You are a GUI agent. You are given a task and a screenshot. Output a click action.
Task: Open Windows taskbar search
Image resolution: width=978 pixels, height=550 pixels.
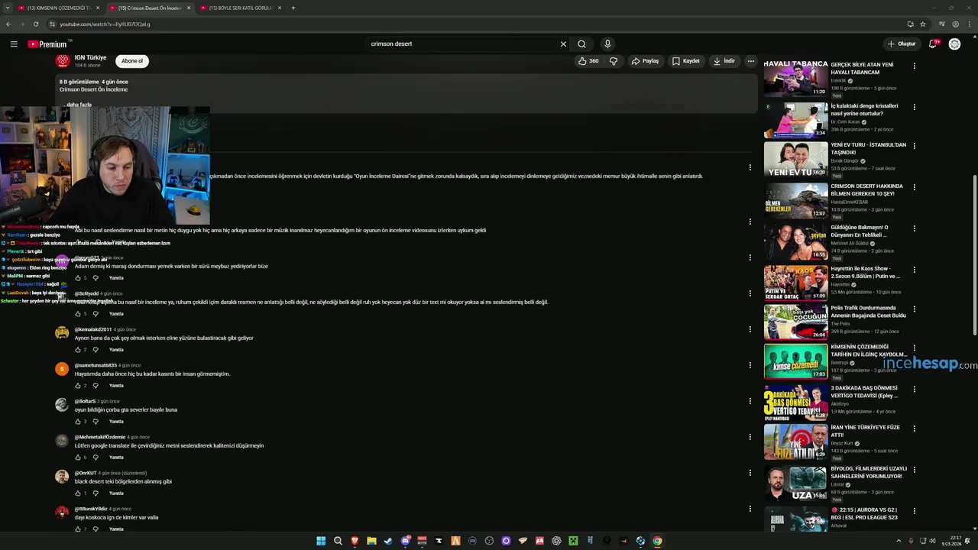[x=338, y=541]
